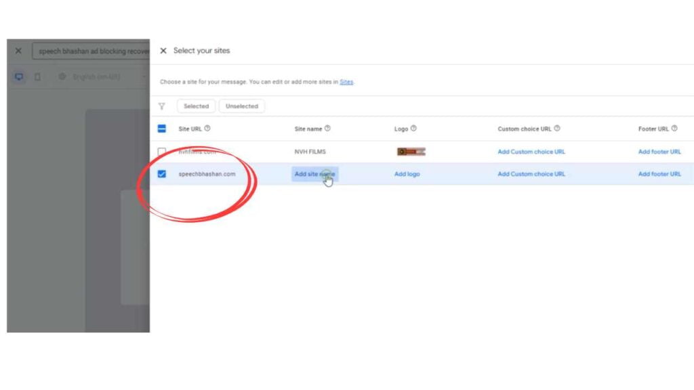The height and width of the screenshot is (390, 694).
Task: Check the nvhfilms.com site checkbox
Action: click(161, 152)
